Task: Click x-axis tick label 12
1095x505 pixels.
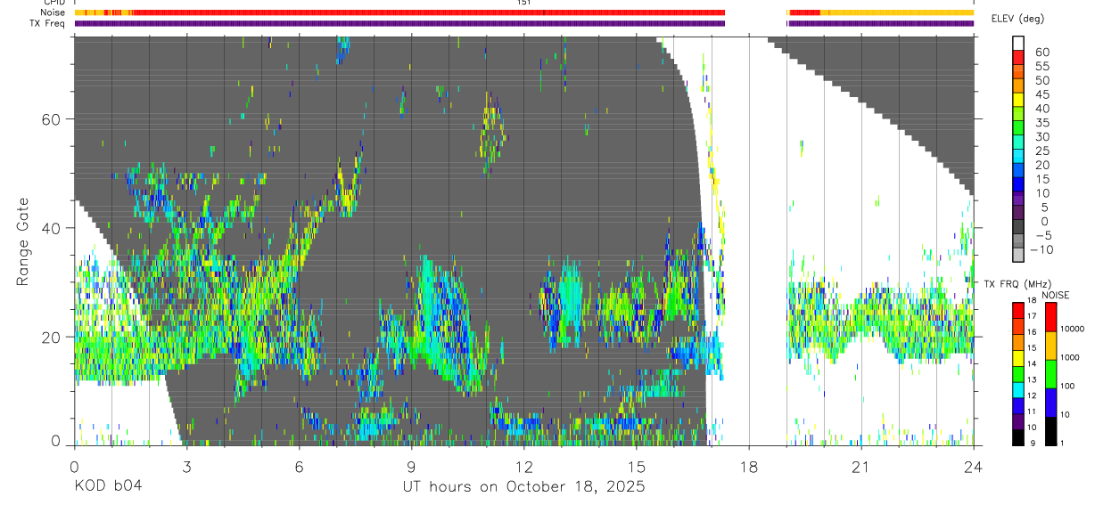Action: (523, 466)
